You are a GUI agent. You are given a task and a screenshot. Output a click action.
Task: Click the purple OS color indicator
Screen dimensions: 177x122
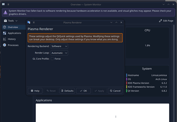(x=126, y=79)
